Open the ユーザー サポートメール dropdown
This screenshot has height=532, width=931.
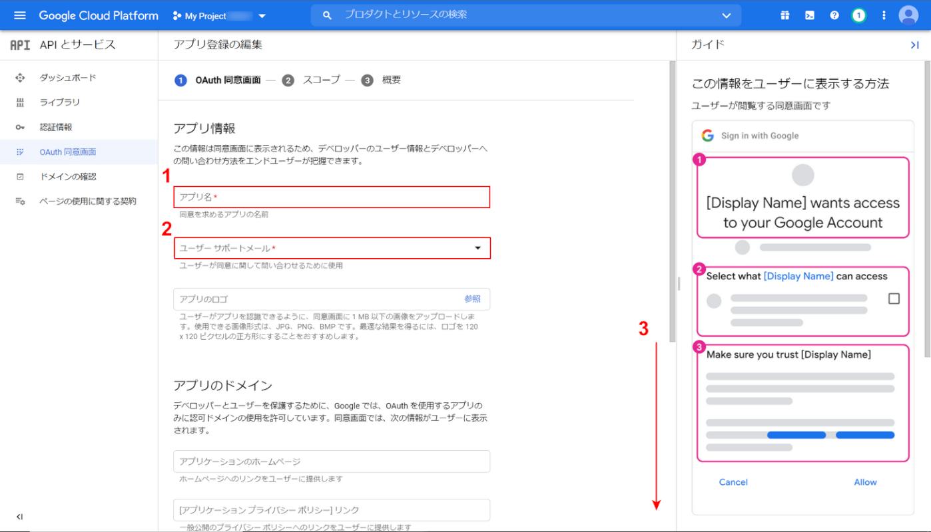click(332, 248)
